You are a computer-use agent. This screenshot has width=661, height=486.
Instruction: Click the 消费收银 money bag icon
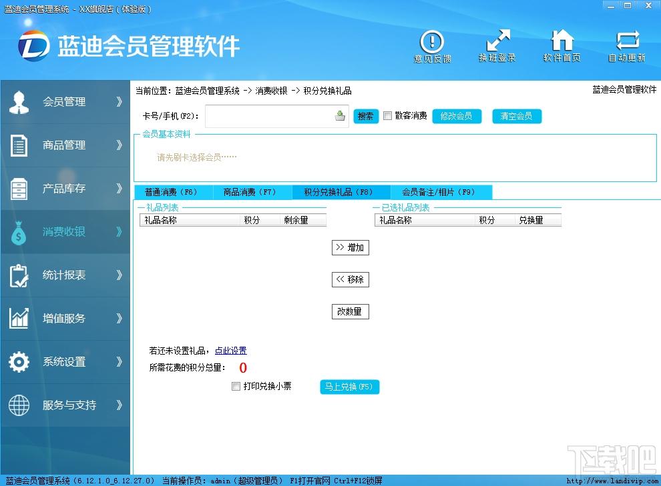pyautogui.click(x=19, y=232)
